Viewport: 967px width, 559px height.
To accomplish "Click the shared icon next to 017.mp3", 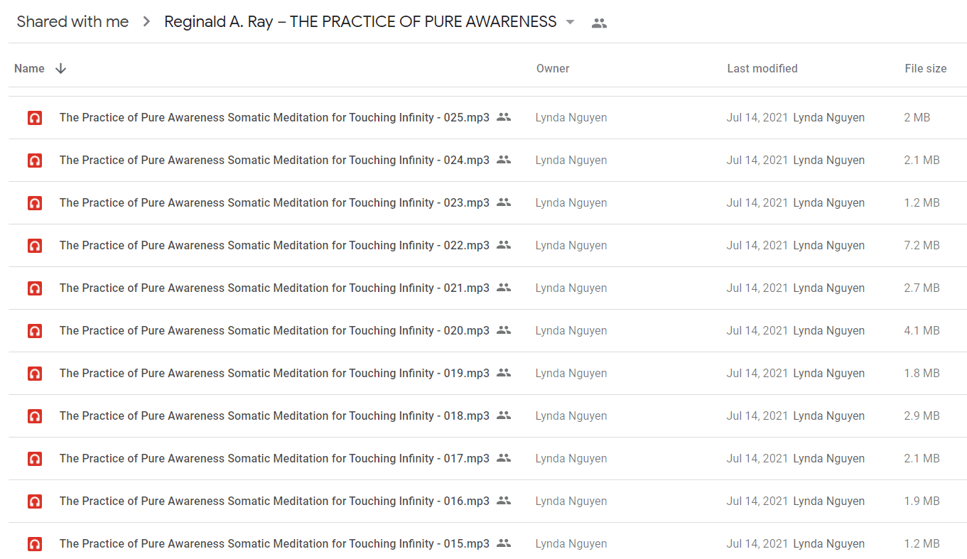I will 504,458.
